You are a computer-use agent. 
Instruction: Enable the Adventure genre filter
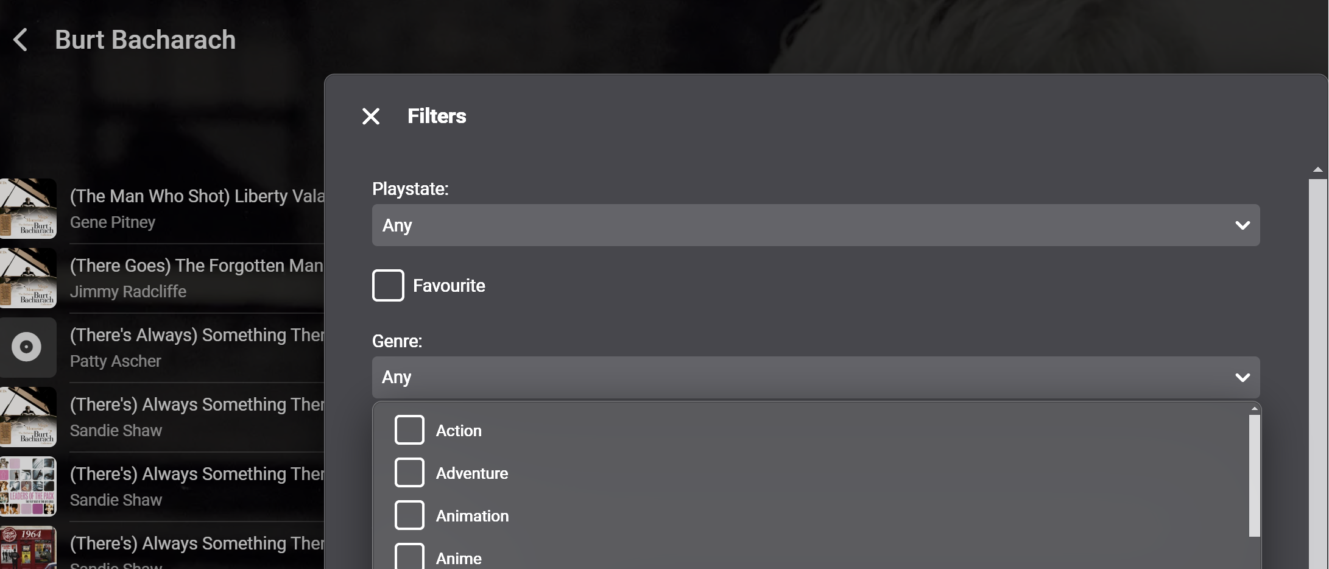[409, 473]
